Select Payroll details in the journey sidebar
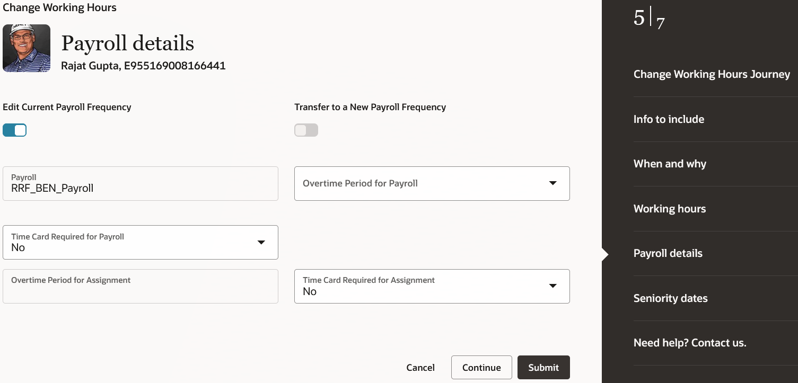798x383 pixels. (x=668, y=253)
